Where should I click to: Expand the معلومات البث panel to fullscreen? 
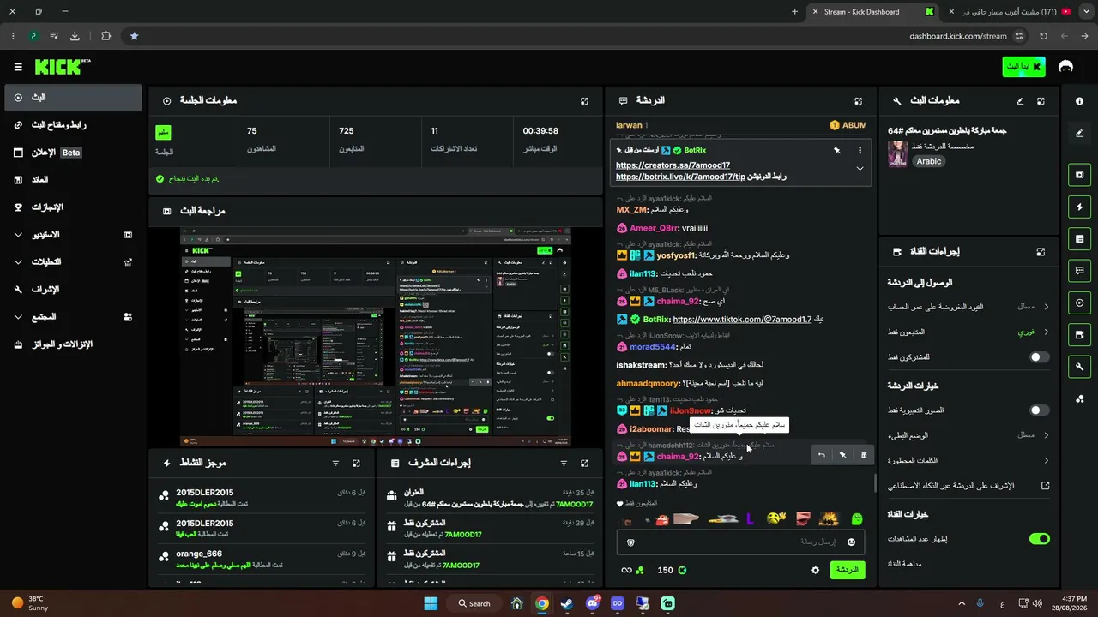pyautogui.click(x=1041, y=101)
